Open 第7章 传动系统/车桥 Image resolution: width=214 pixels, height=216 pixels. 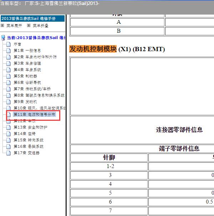pyautogui.click(x=32, y=89)
